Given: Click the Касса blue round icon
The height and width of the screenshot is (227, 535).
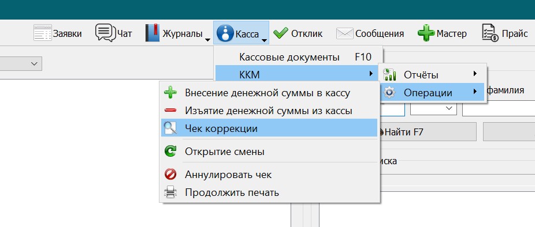Looking at the screenshot, I should (x=225, y=33).
